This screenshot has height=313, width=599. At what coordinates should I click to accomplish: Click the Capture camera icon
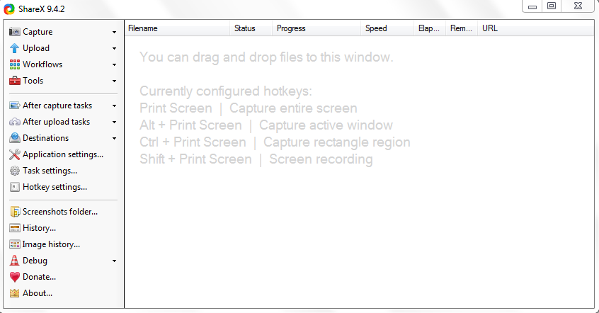[x=14, y=32]
